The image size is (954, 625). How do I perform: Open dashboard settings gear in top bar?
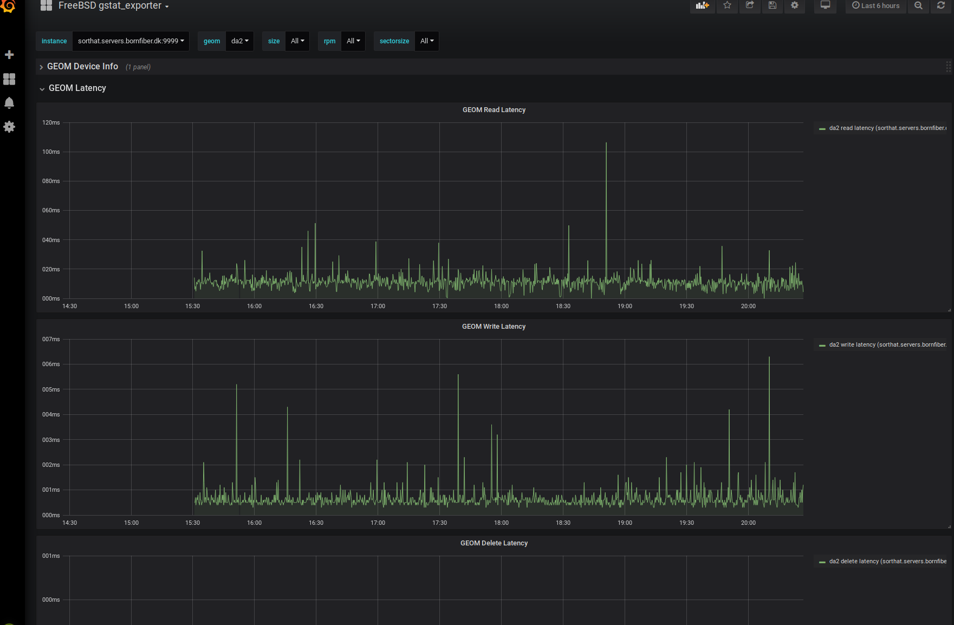(795, 5)
